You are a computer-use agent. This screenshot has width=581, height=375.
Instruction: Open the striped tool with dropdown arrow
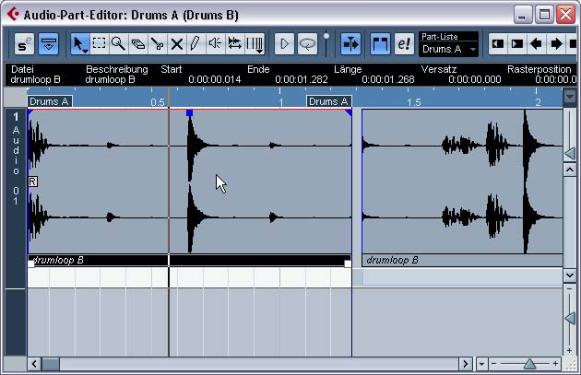[255, 44]
